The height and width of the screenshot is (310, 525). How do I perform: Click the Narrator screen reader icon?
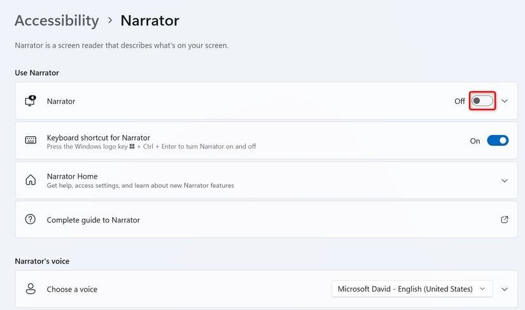click(x=31, y=101)
